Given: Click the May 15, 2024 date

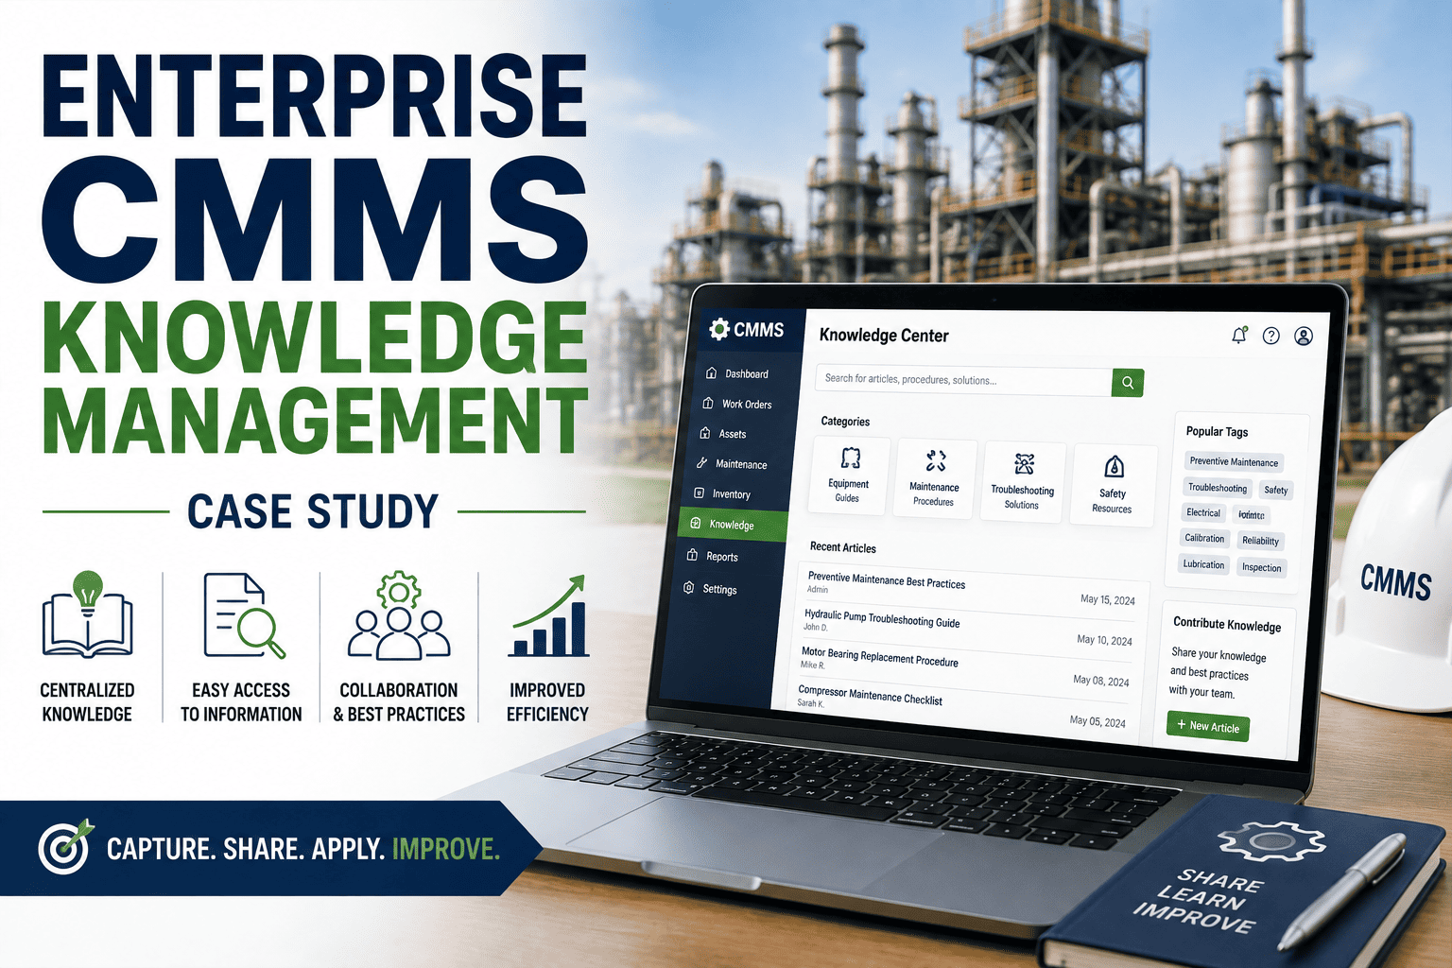Looking at the screenshot, I should click(x=1108, y=599).
